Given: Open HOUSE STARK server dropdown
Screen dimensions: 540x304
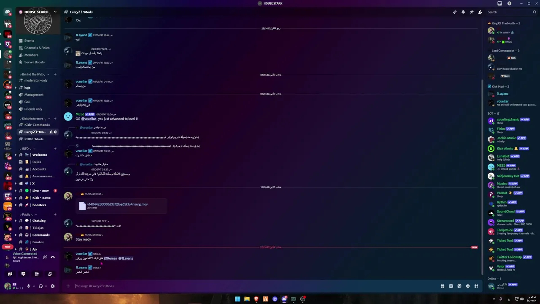Looking at the screenshot, I should (x=55, y=12).
